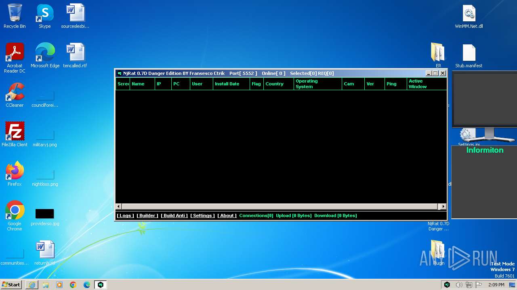
Task: Sort by Active Window column
Action: [x=427, y=84]
